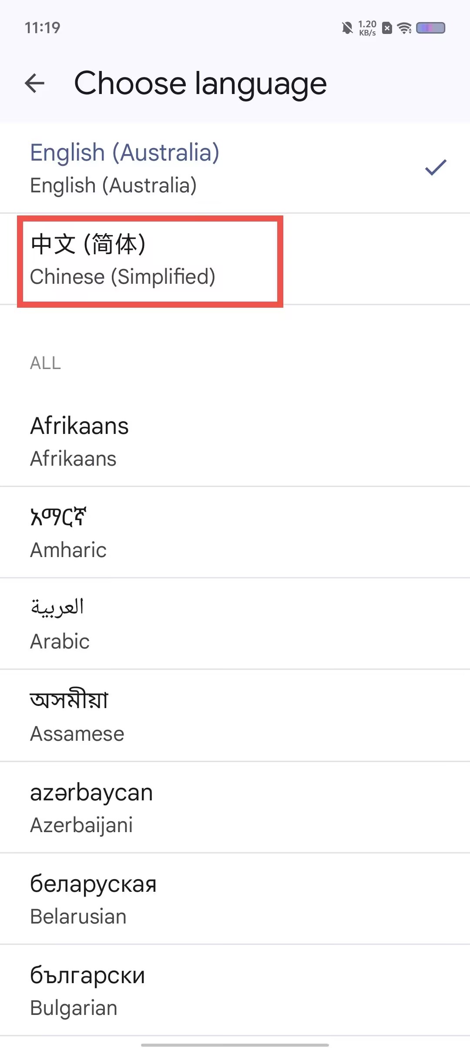Choose Belarusian from the list

pyautogui.click(x=235, y=899)
